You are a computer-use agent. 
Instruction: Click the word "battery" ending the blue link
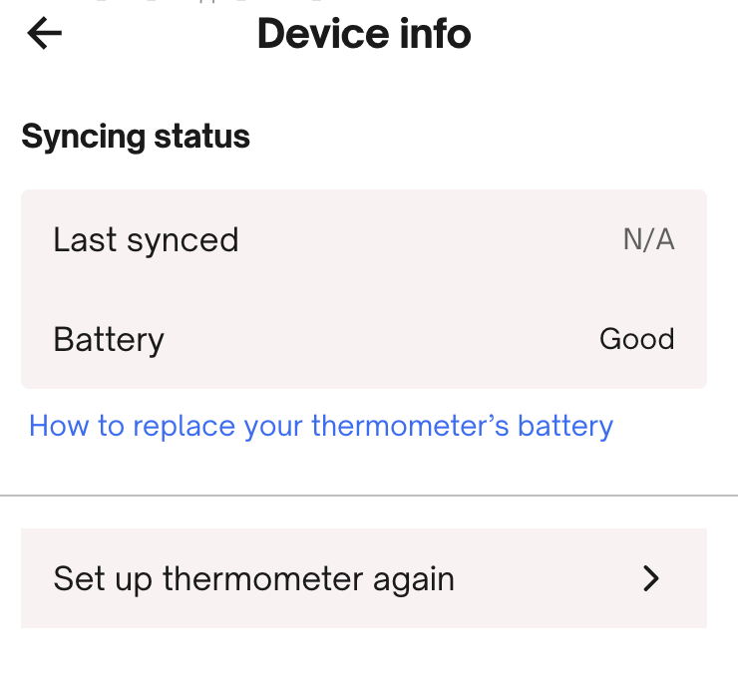(565, 426)
